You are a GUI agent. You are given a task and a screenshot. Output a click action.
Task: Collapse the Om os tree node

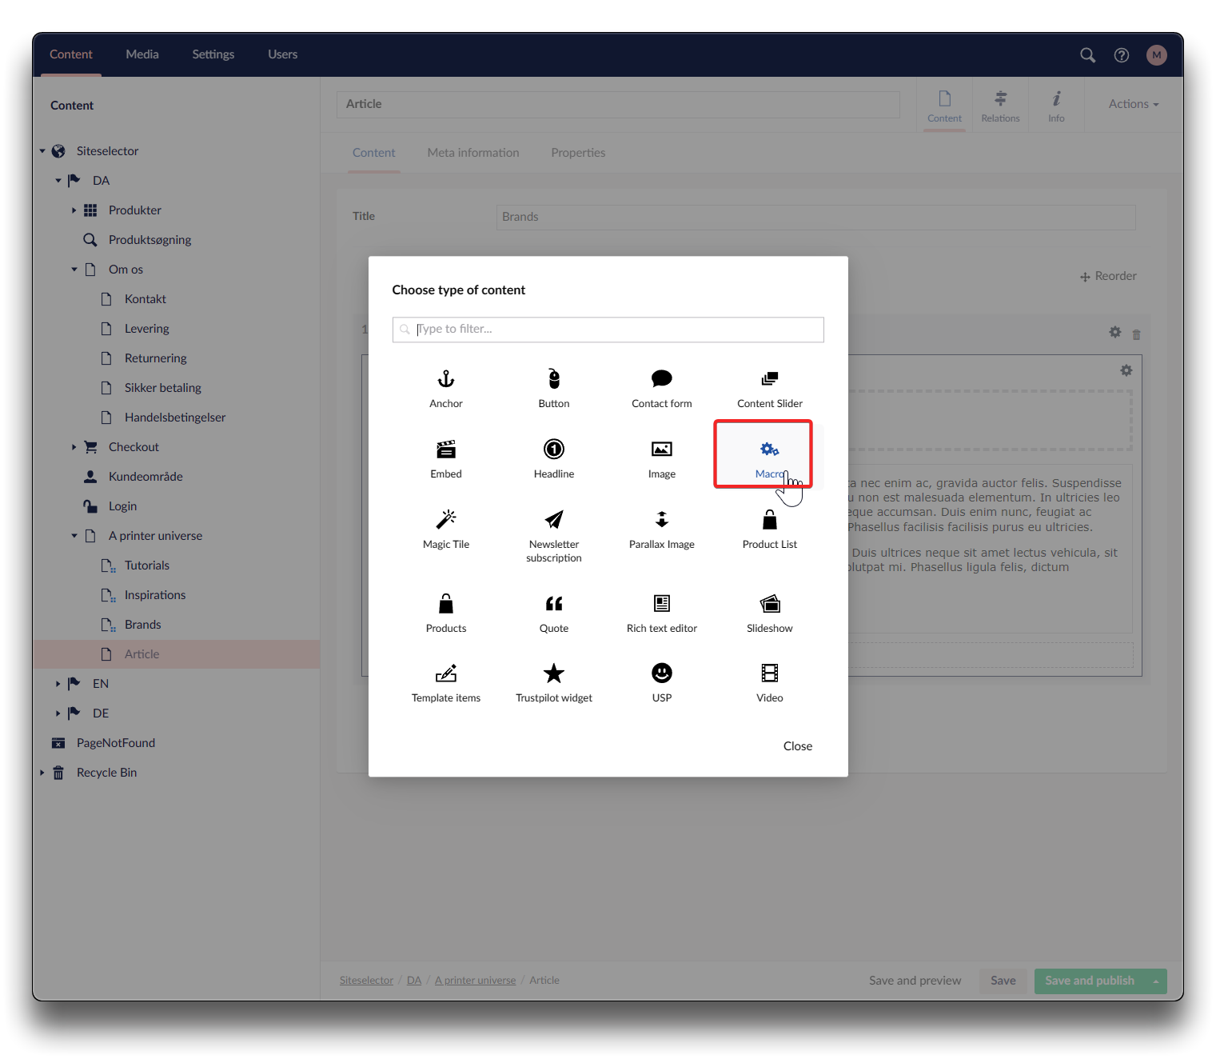pos(74,270)
